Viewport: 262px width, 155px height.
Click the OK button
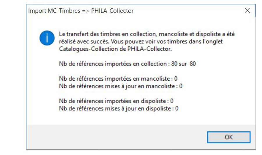229,137
